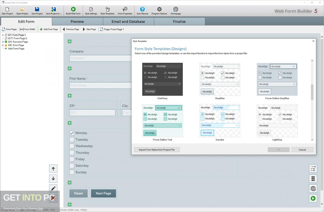Screen dimensions: 324x212
Task: Switch to Edit Form tab
Action: click(26, 22)
